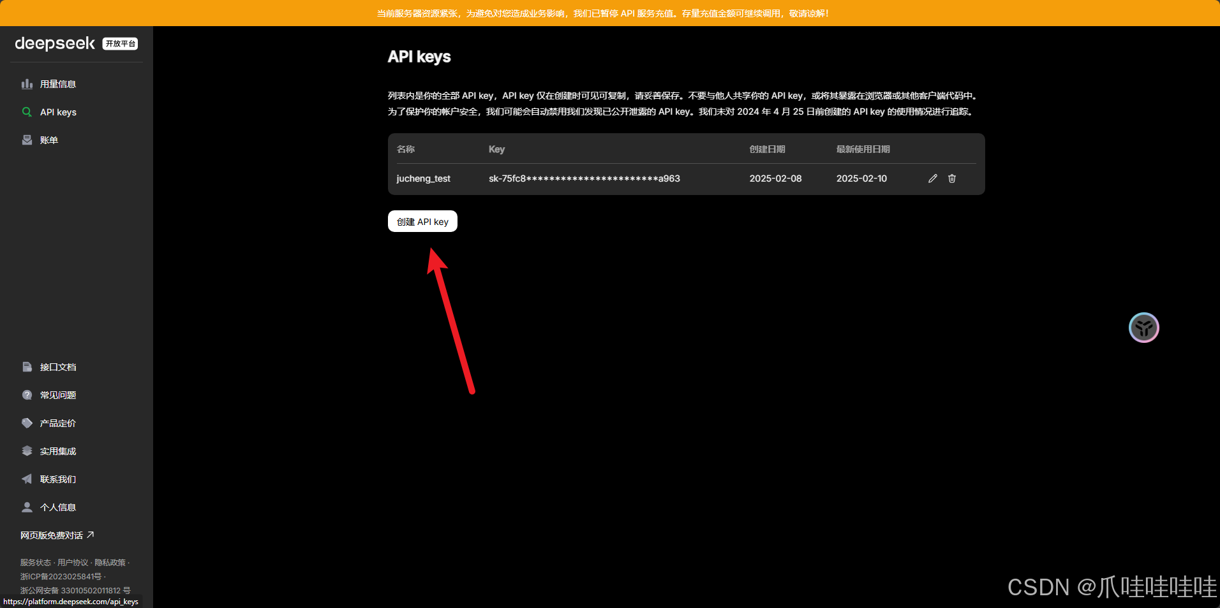Image resolution: width=1220 pixels, height=608 pixels.
Task: Edit the jucheng_test key with the pencil icon
Action: [933, 178]
